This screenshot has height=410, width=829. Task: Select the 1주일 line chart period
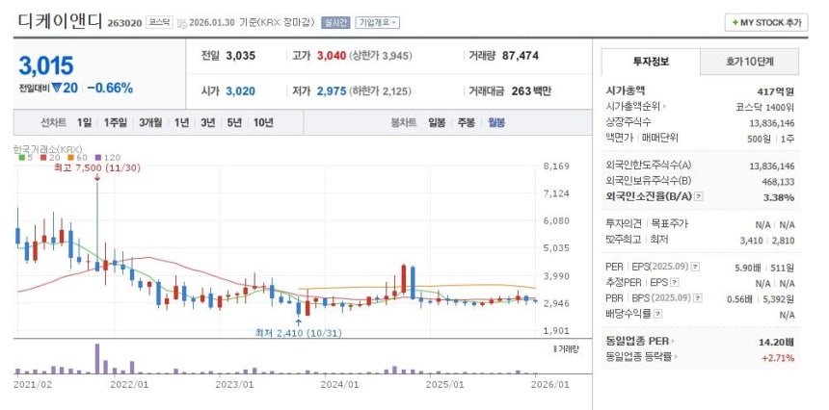pos(116,123)
